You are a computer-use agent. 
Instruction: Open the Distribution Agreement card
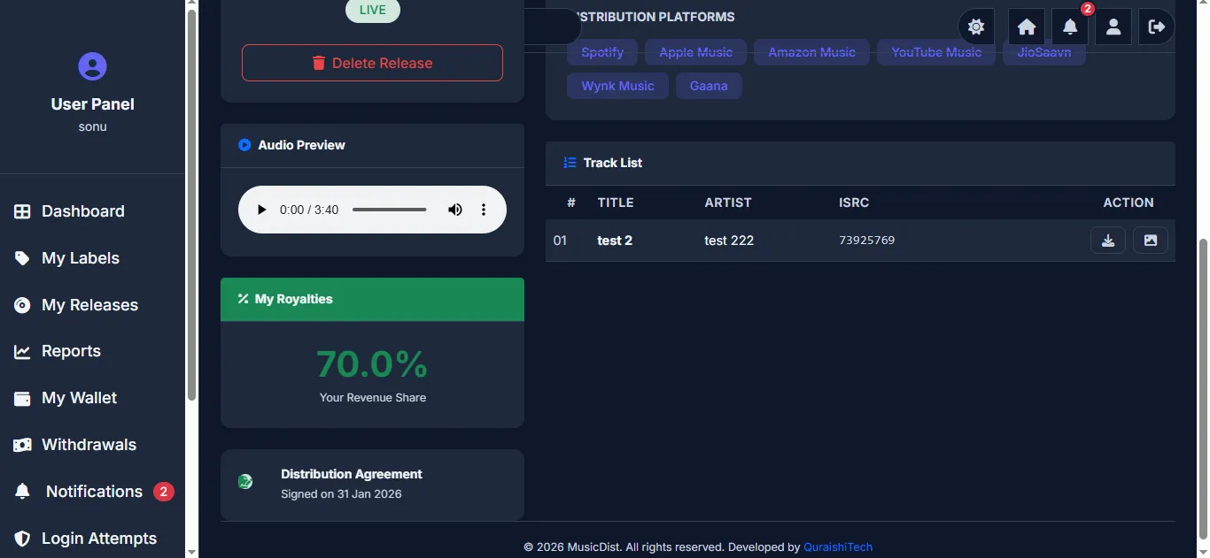372,484
